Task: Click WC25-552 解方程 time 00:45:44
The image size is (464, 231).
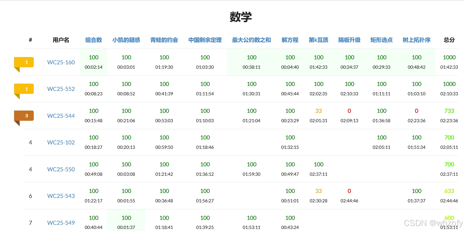Action: pos(290,94)
